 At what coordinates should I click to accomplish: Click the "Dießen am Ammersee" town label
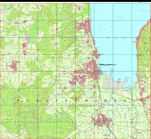tap(106, 64)
